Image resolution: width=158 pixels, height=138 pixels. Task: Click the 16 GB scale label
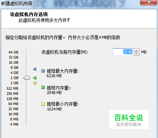coord(14,63)
